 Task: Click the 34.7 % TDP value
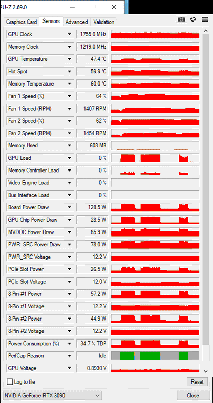[x=93, y=344]
